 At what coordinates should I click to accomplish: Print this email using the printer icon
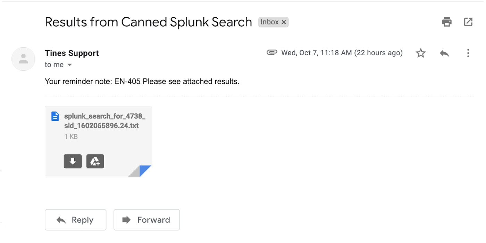447,22
